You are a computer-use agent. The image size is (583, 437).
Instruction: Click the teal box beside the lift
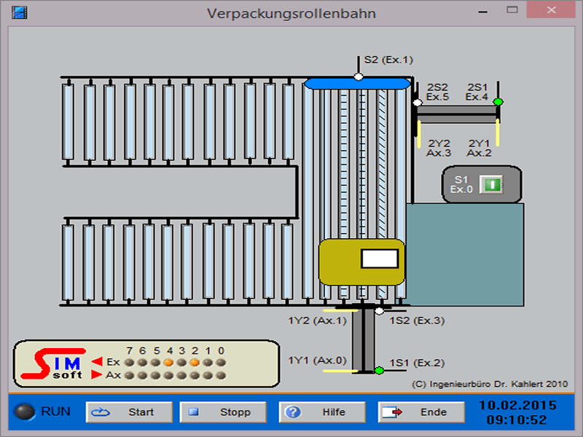[464, 254]
